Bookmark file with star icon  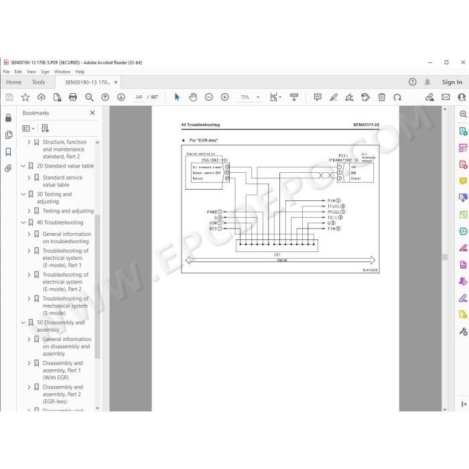click(x=25, y=97)
